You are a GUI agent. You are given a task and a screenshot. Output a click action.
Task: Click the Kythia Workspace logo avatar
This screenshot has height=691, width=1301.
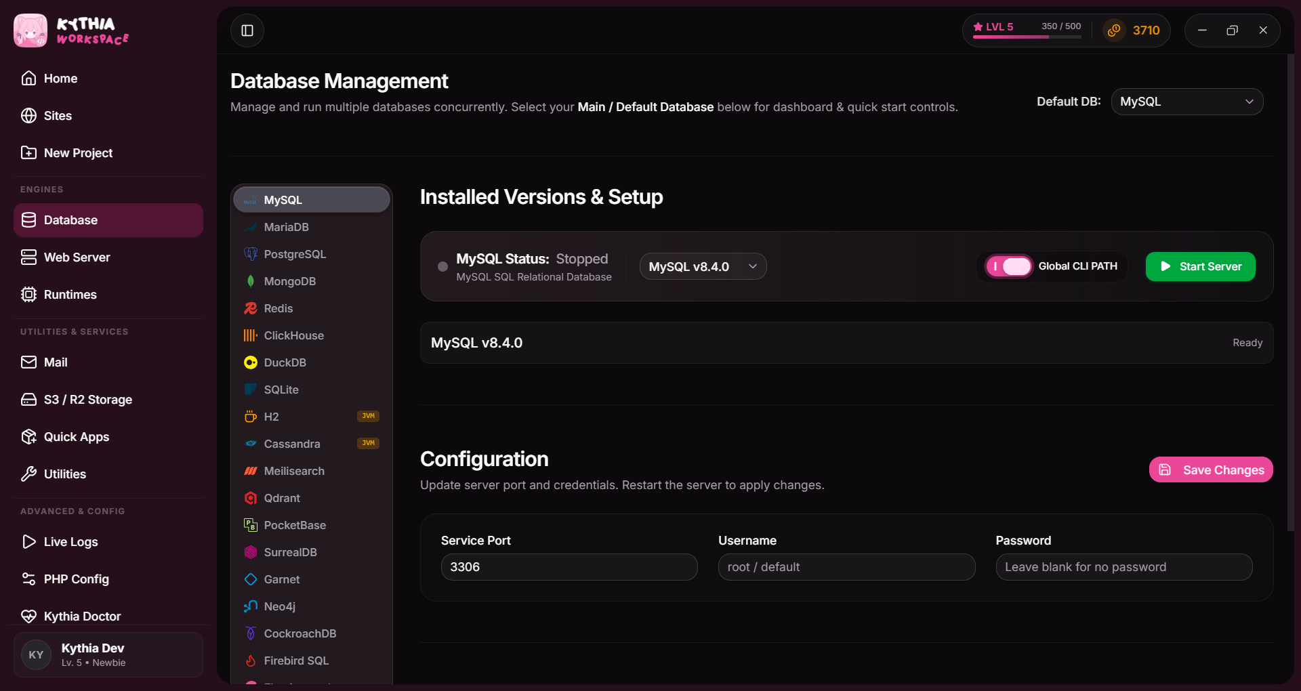coord(30,30)
